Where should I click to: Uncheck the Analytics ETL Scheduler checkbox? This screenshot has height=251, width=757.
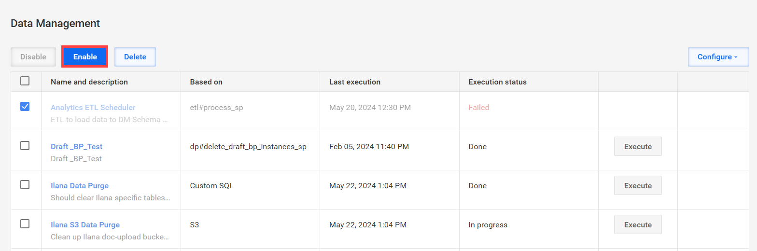point(25,107)
